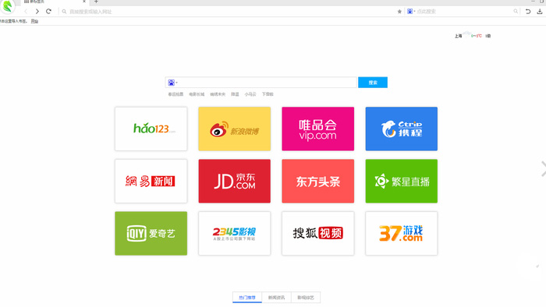
Task: Open toolbar search engine Baidu dropdown
Action: pyautogui.click(x=411, y=12)
